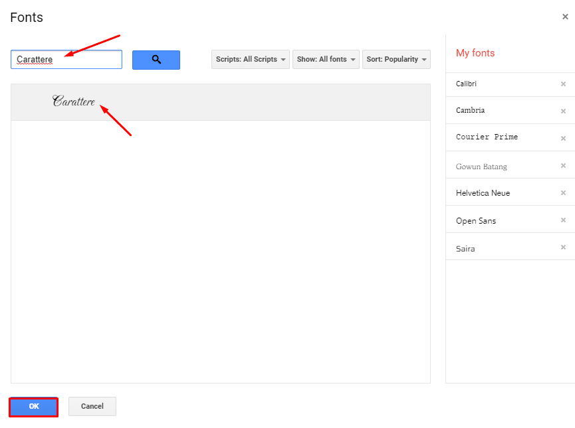The height and width of the screenshot is (428, 575).
Task: Select the Carattere font from results
Action: pyautogui.click(x=74, y=102)
